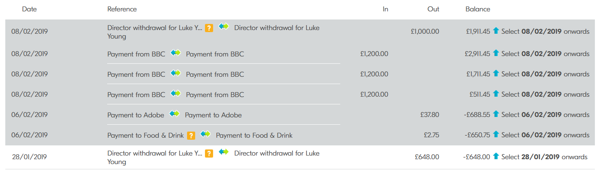Click the blue up arrow beside balance -£648.00
The image size is (601, 173).
pyautogui.click(x=496, y=156)
